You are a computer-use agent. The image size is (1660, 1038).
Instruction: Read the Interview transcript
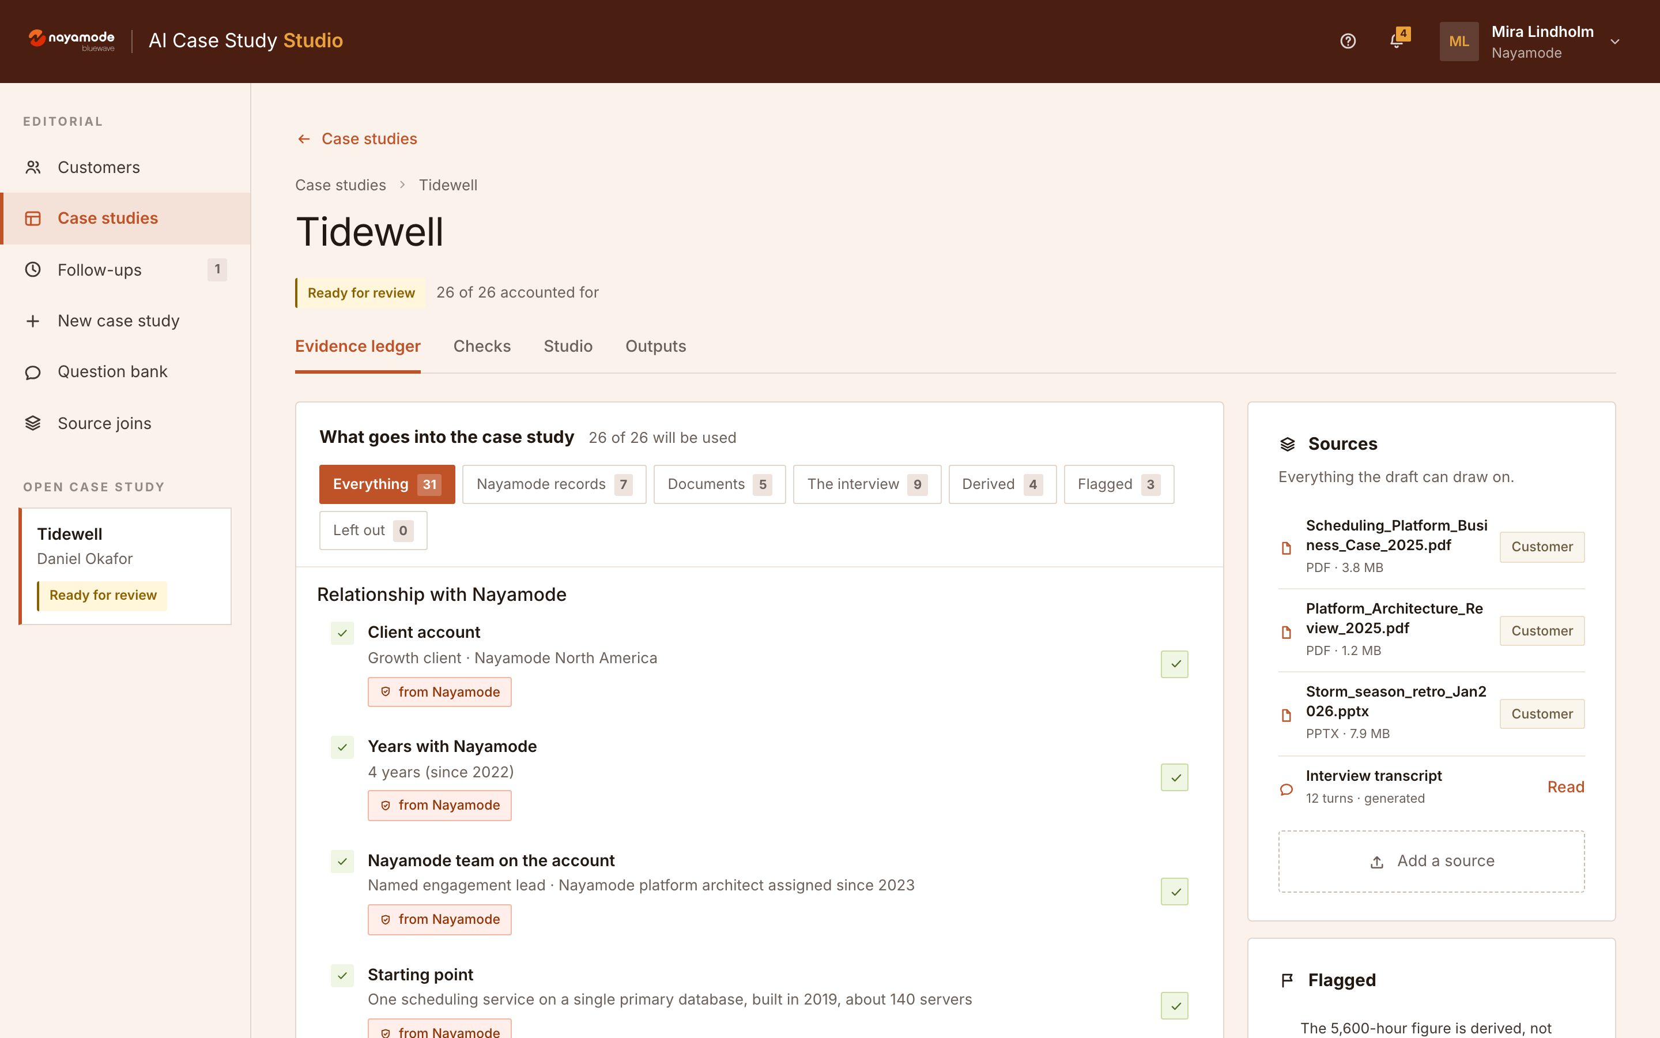(1565, 787)
